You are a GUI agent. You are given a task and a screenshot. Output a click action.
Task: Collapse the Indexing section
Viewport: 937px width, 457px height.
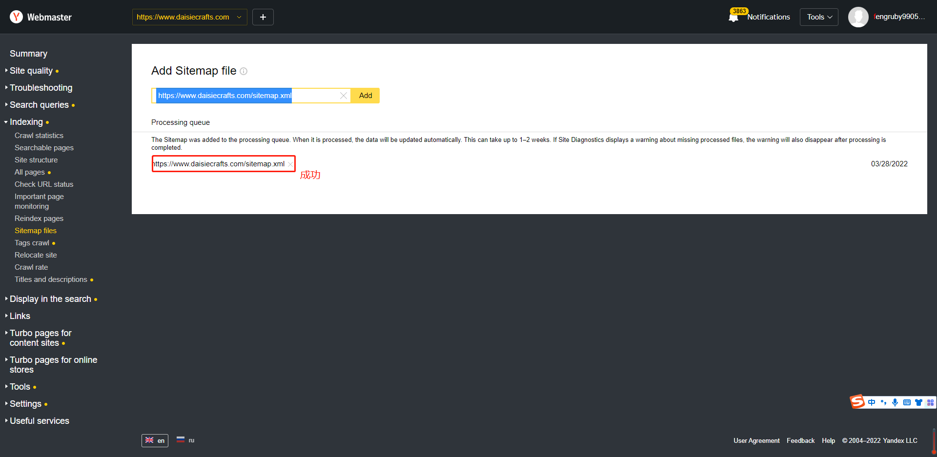[26, 122]
